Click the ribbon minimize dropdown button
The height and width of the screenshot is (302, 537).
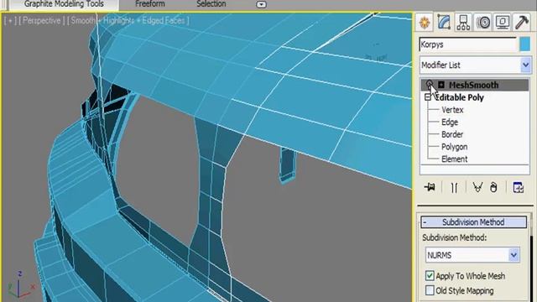[x=261, y=4]
